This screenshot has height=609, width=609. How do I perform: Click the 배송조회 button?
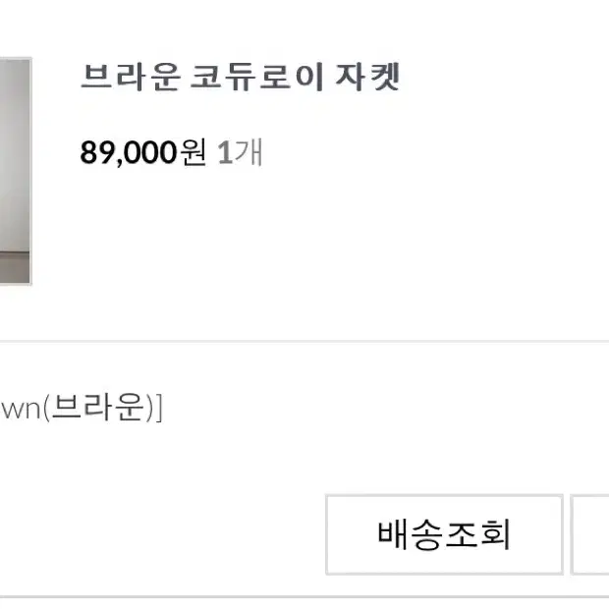click(x=444, y=534)
